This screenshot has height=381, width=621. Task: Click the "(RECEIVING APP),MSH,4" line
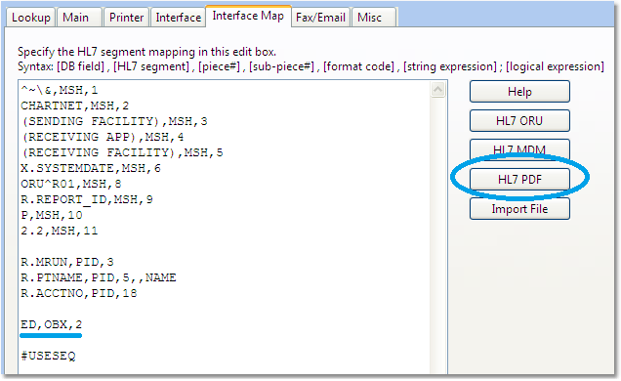[103, 137]
